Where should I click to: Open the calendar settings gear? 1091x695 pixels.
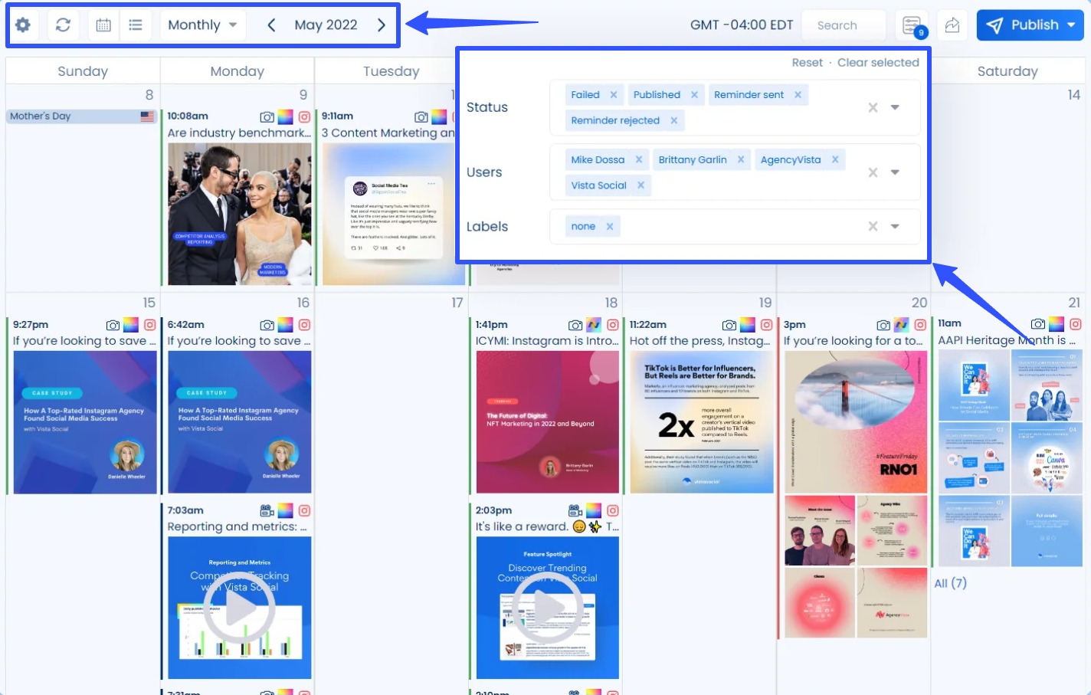coord(22,25)
